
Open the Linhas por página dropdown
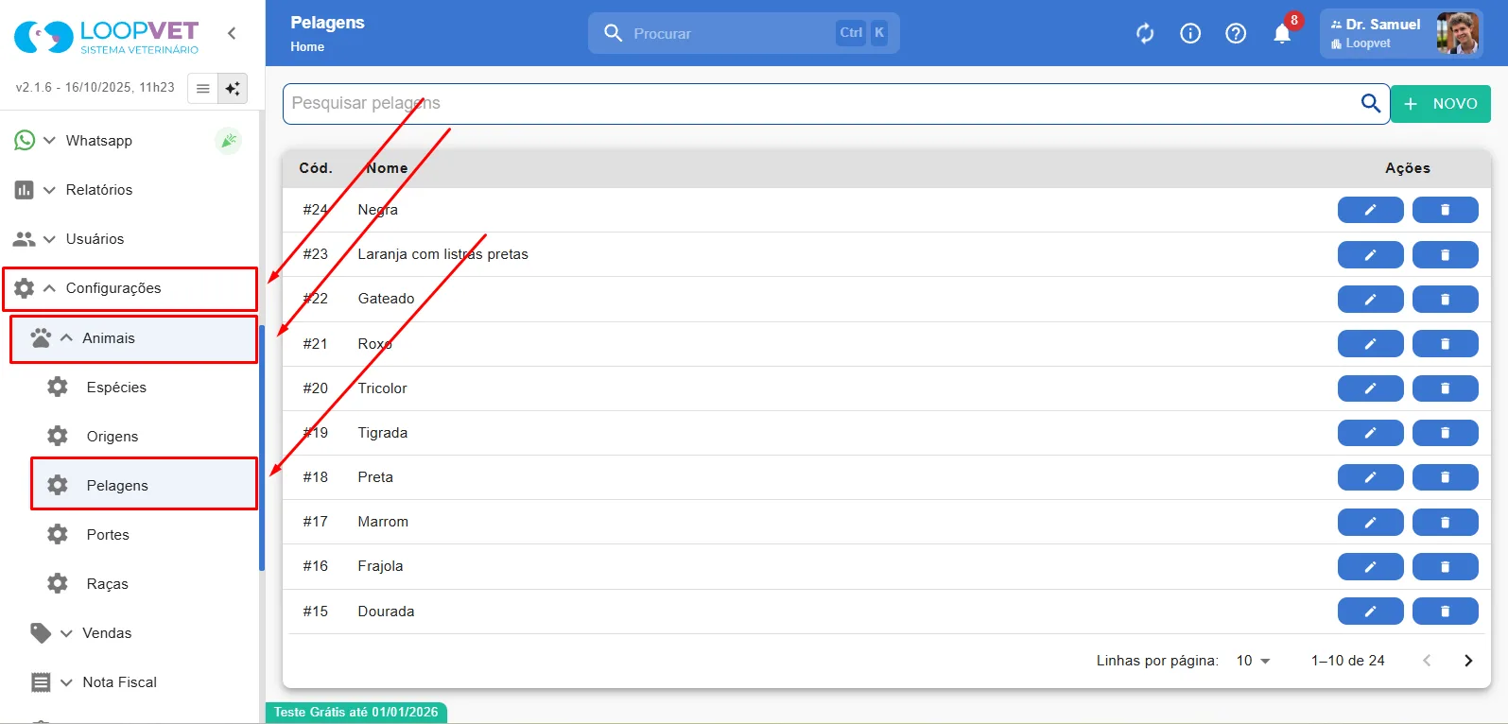[1253, 661]
